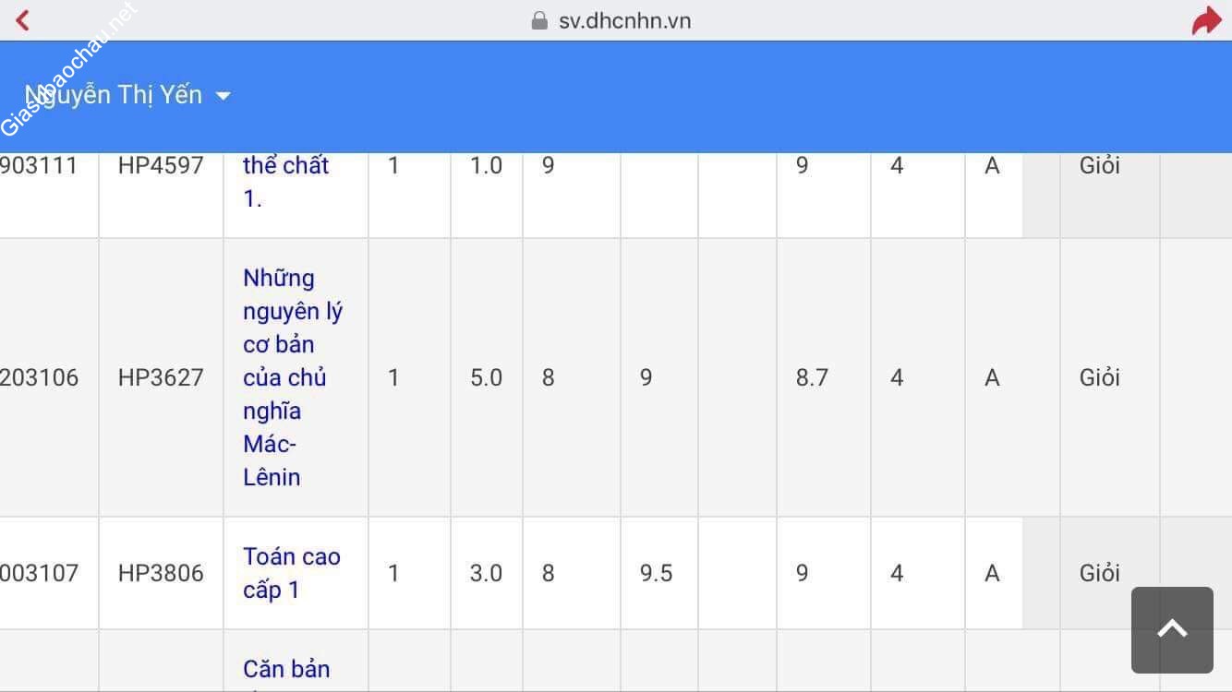
Task: Tap the red share arrow icon
Action: tap(1206, 20)
